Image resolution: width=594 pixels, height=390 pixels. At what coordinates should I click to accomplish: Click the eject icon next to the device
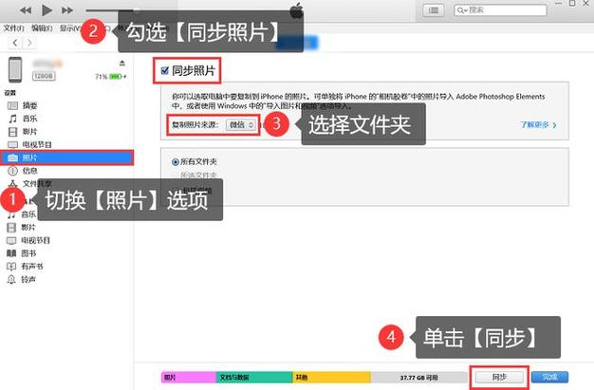point(121,64)
